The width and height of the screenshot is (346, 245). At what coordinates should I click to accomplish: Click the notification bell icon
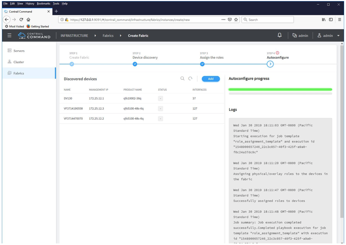pyautogui.click(x=280, y=36)
